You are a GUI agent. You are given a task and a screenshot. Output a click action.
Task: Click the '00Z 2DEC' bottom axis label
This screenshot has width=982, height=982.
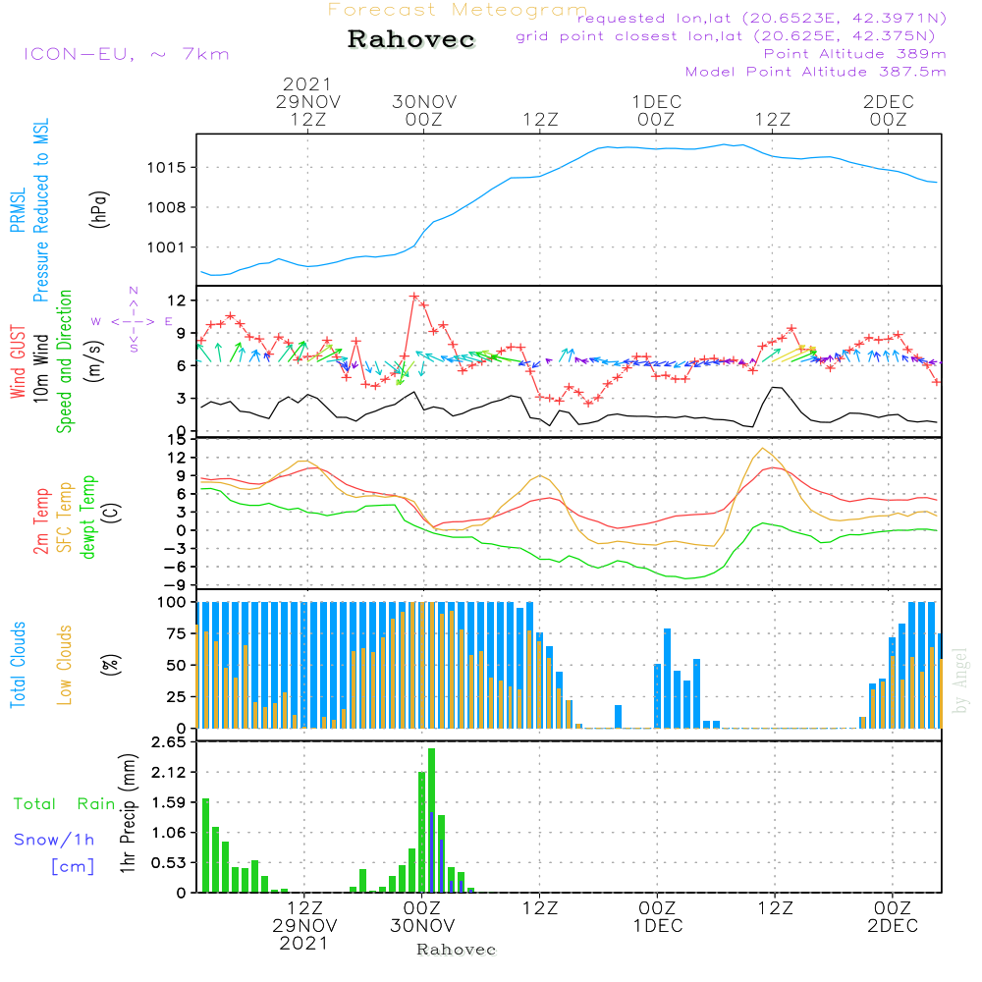coord(893,917)
